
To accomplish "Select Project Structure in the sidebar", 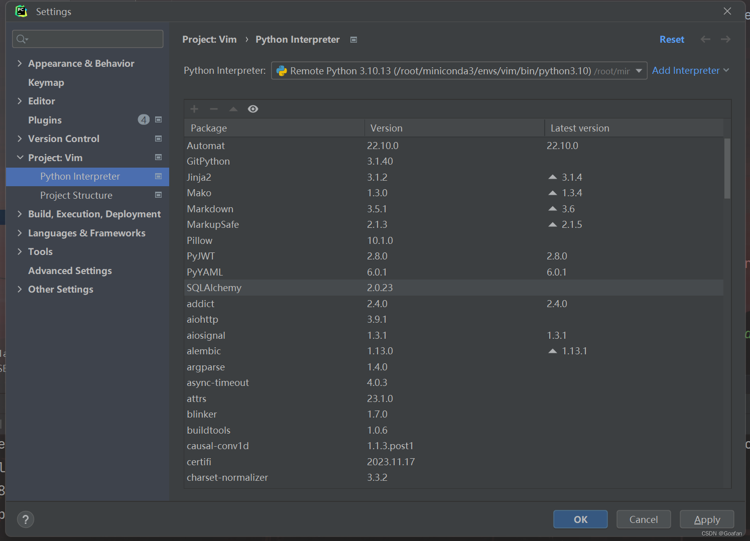I will (x=76, y=195).
